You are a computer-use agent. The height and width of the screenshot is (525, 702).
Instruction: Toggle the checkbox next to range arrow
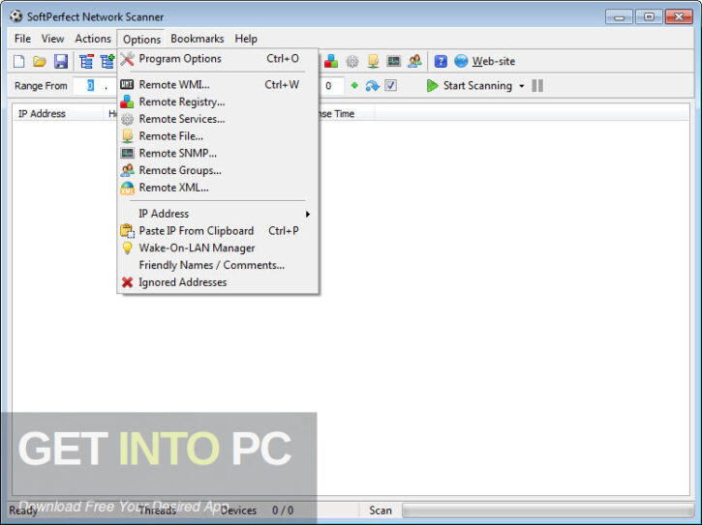(x=391, y=85)
